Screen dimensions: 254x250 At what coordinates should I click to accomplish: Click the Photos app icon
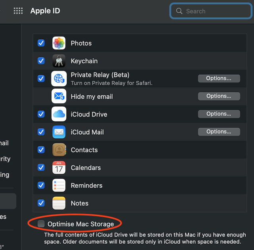[x=59, y=43]
